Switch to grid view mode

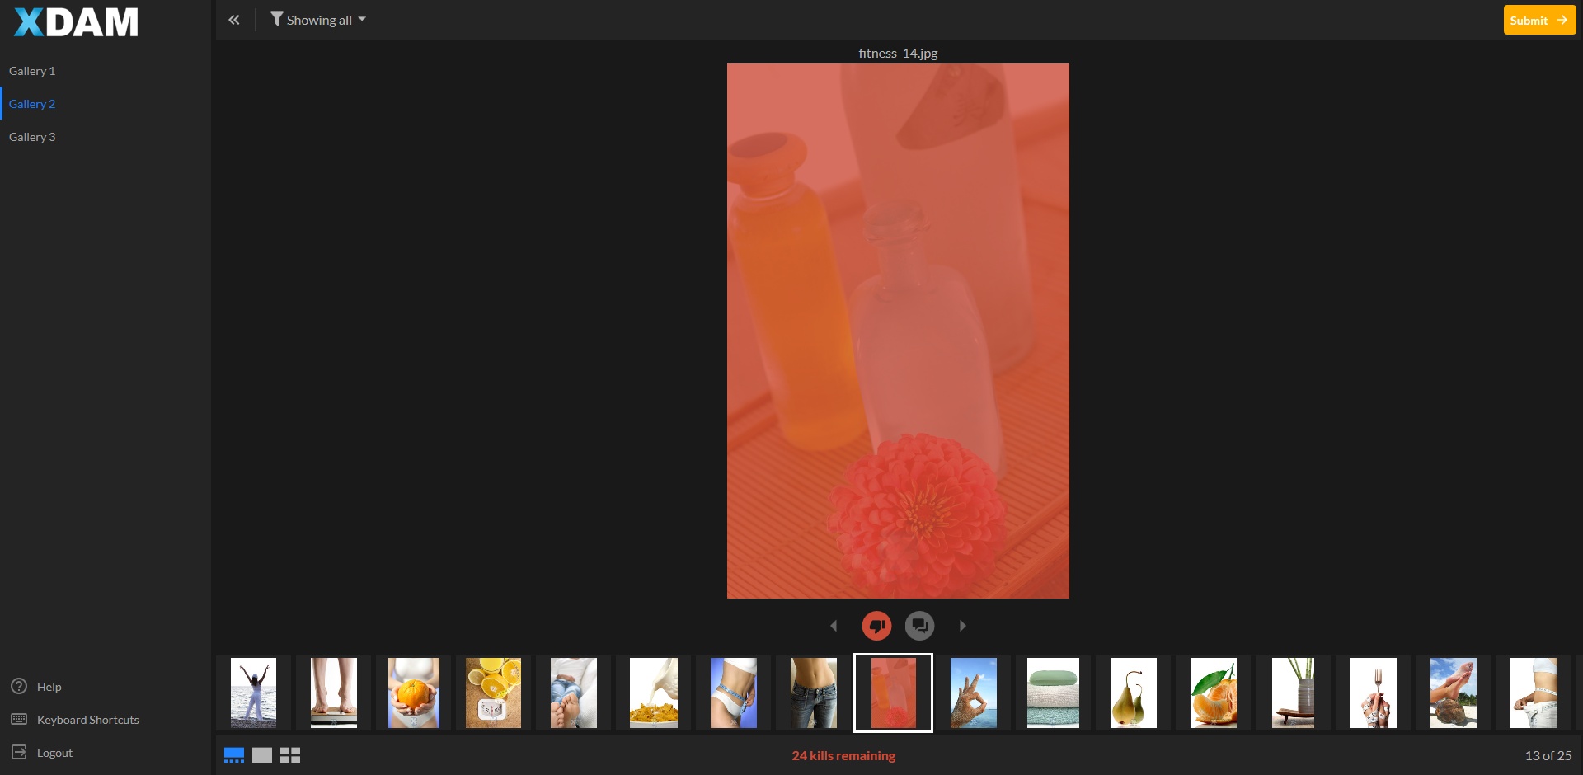pyautogui.click(x=290, y=755)
